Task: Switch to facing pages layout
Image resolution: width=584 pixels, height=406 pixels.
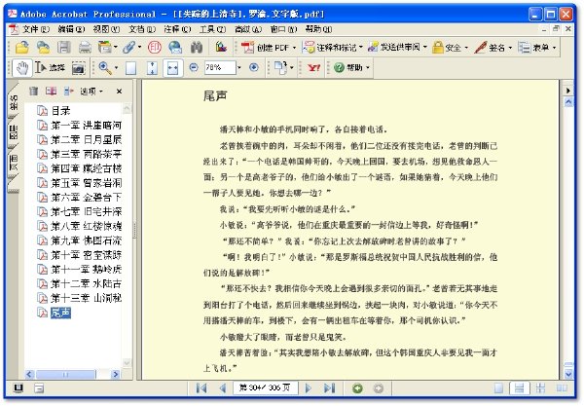Action: tap(562, 388)
